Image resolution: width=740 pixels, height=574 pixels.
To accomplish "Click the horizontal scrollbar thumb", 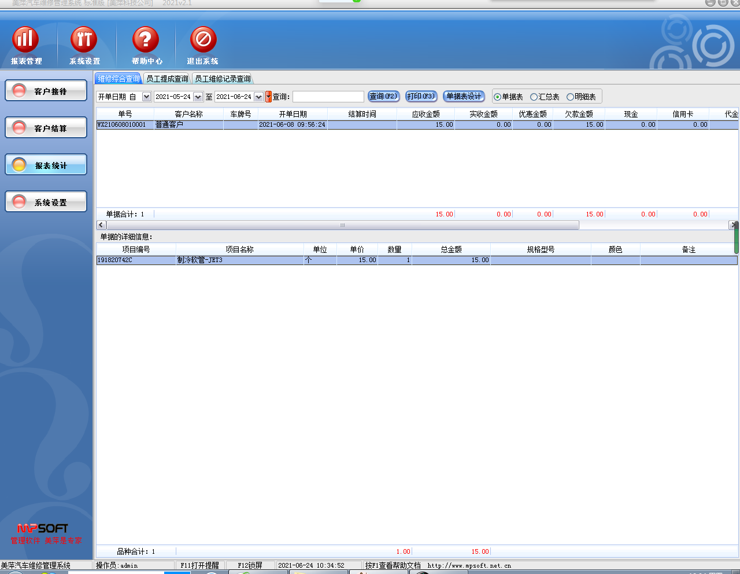I will 342,225.
